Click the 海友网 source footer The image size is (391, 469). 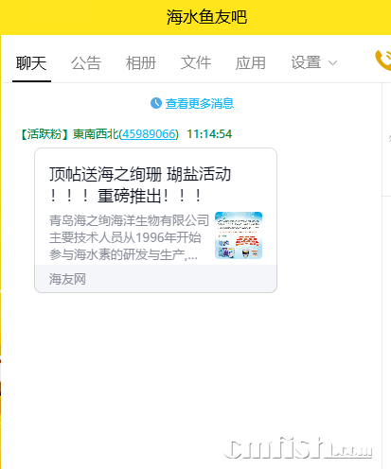click(67, 279)
